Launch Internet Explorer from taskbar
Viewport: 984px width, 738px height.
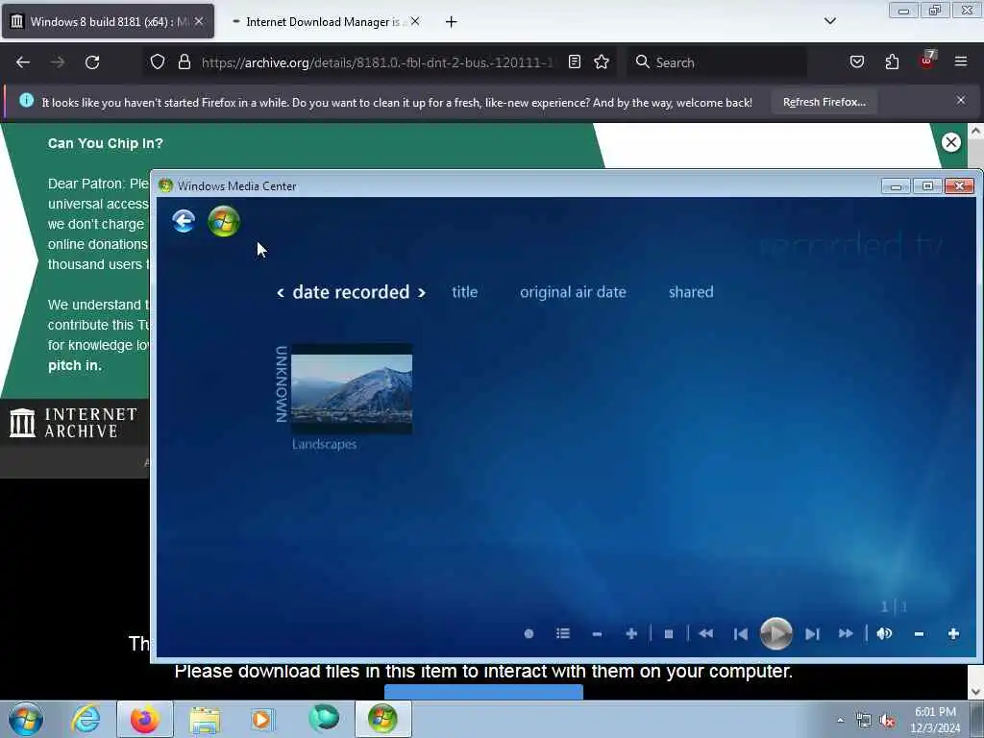86,719
